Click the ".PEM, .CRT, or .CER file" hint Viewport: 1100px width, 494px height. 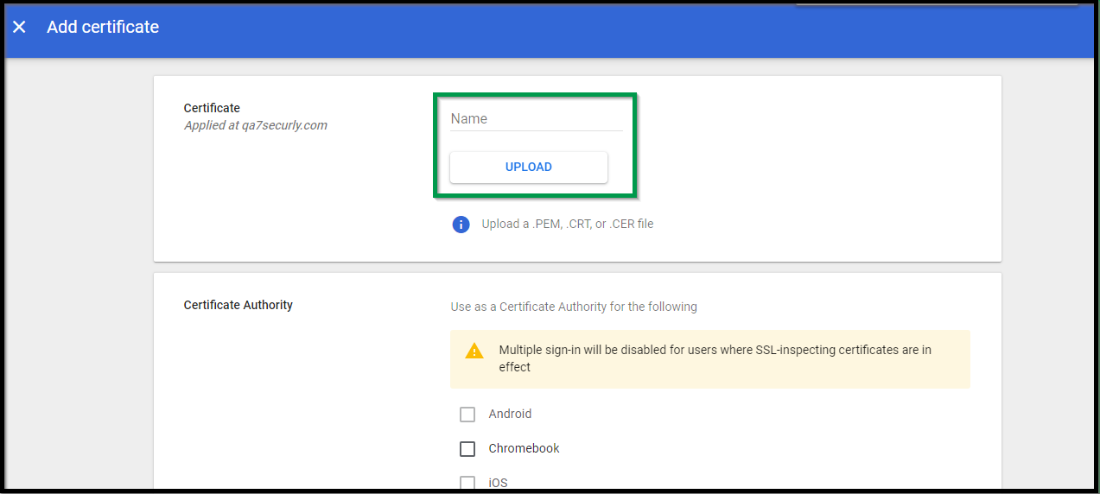pyautogui.click(x=567, y=225)
